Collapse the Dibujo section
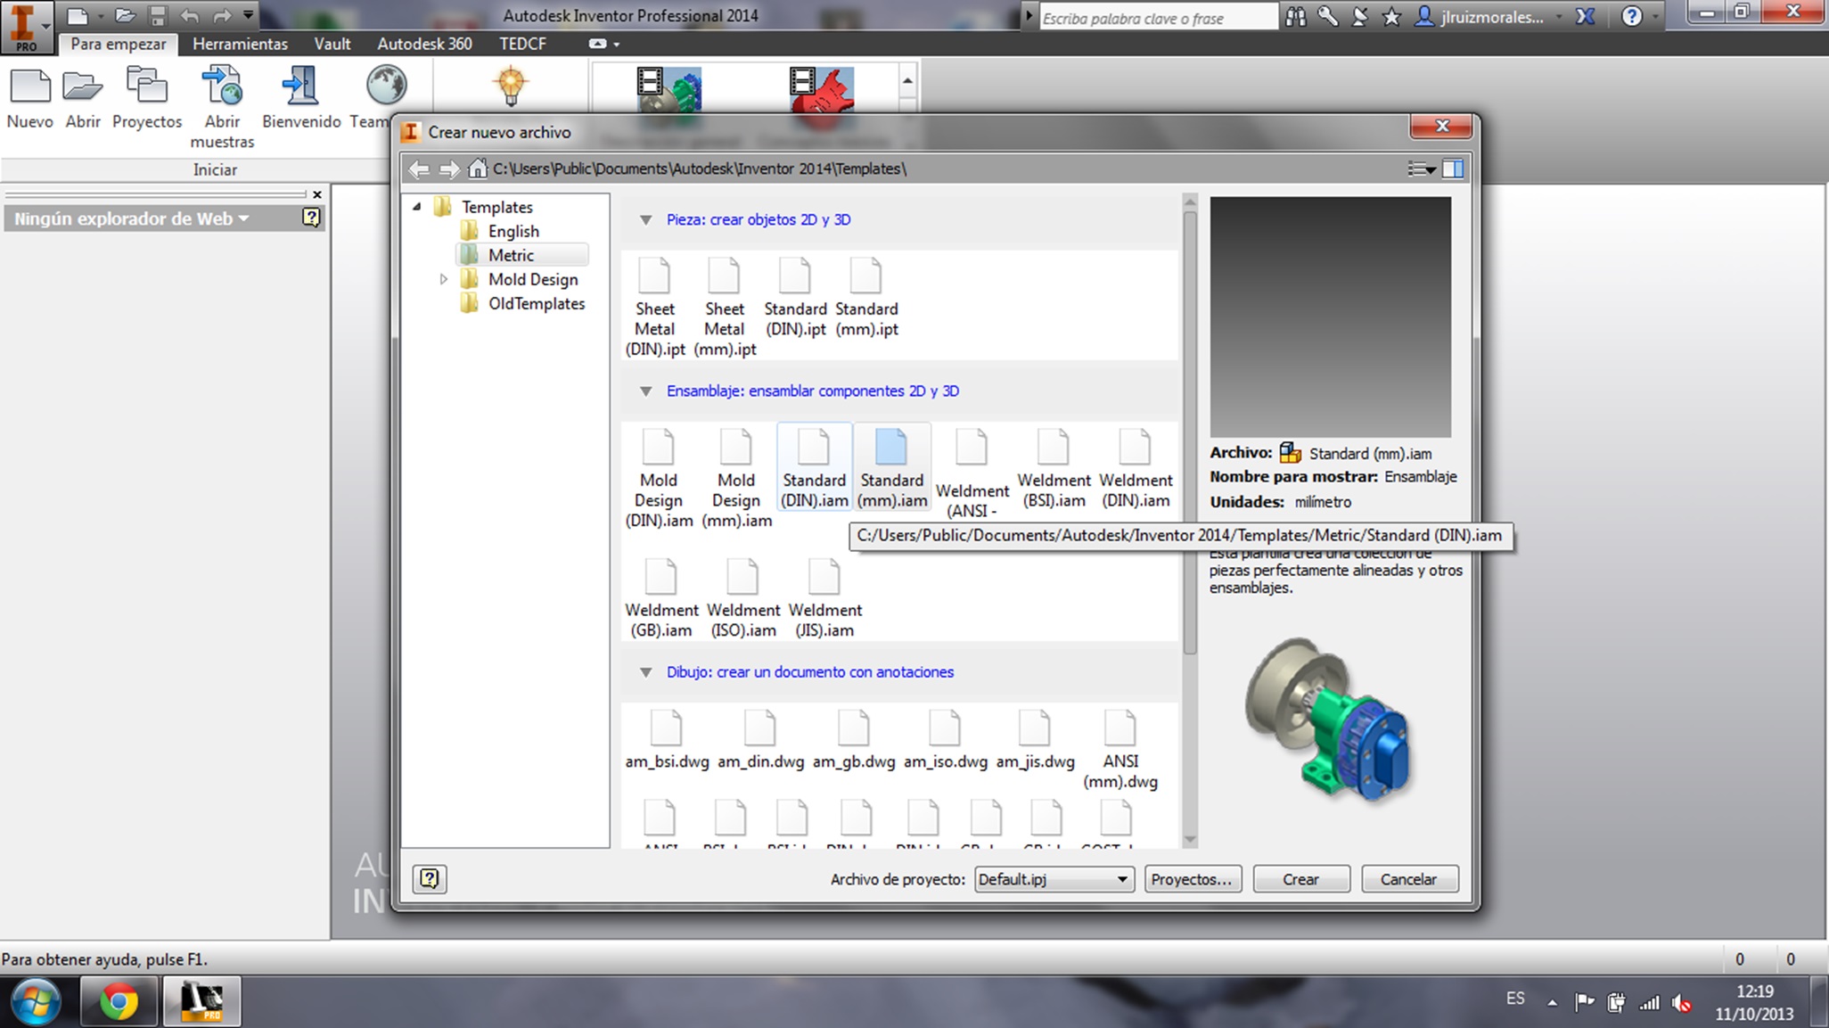The width and height of the screenshot is (1829, 1028). pyautogui.click(x=646, y=673)
